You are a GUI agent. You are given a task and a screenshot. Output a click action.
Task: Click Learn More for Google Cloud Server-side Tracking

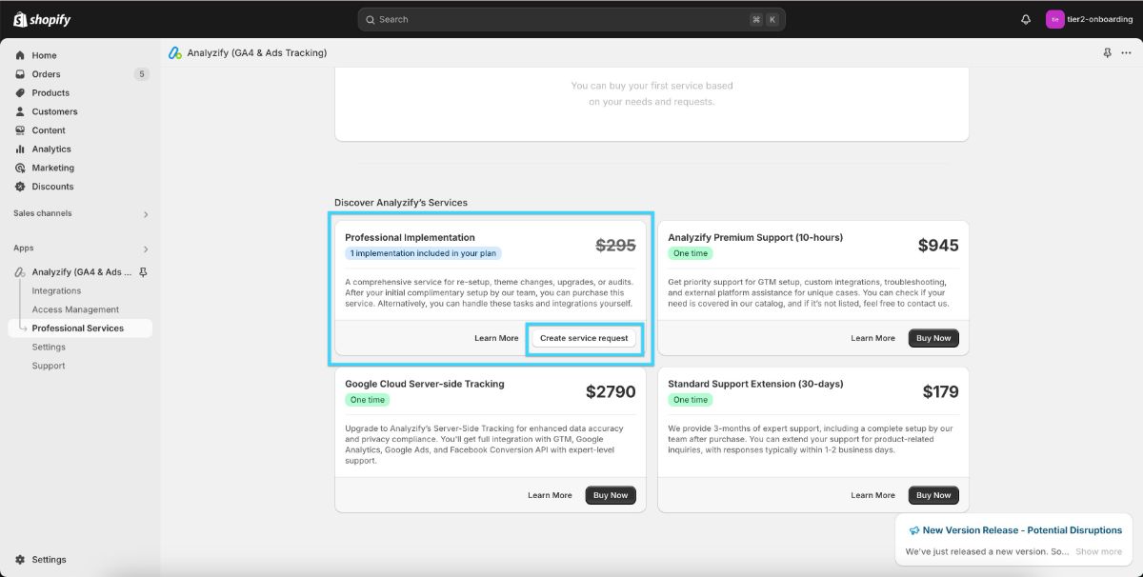pos(550,495)
